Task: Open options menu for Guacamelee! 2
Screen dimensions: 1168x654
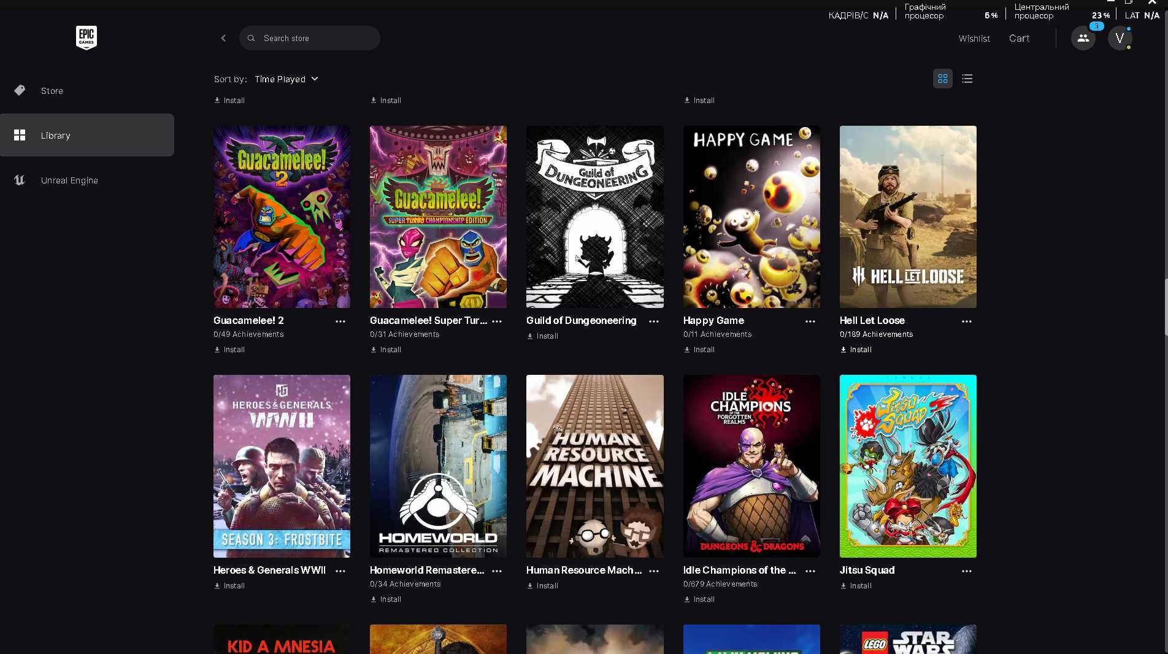Action: (x=340, y=321)
